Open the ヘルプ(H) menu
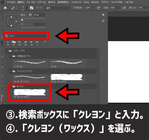The height and width of the screenshot is (140, 149). 129,2
